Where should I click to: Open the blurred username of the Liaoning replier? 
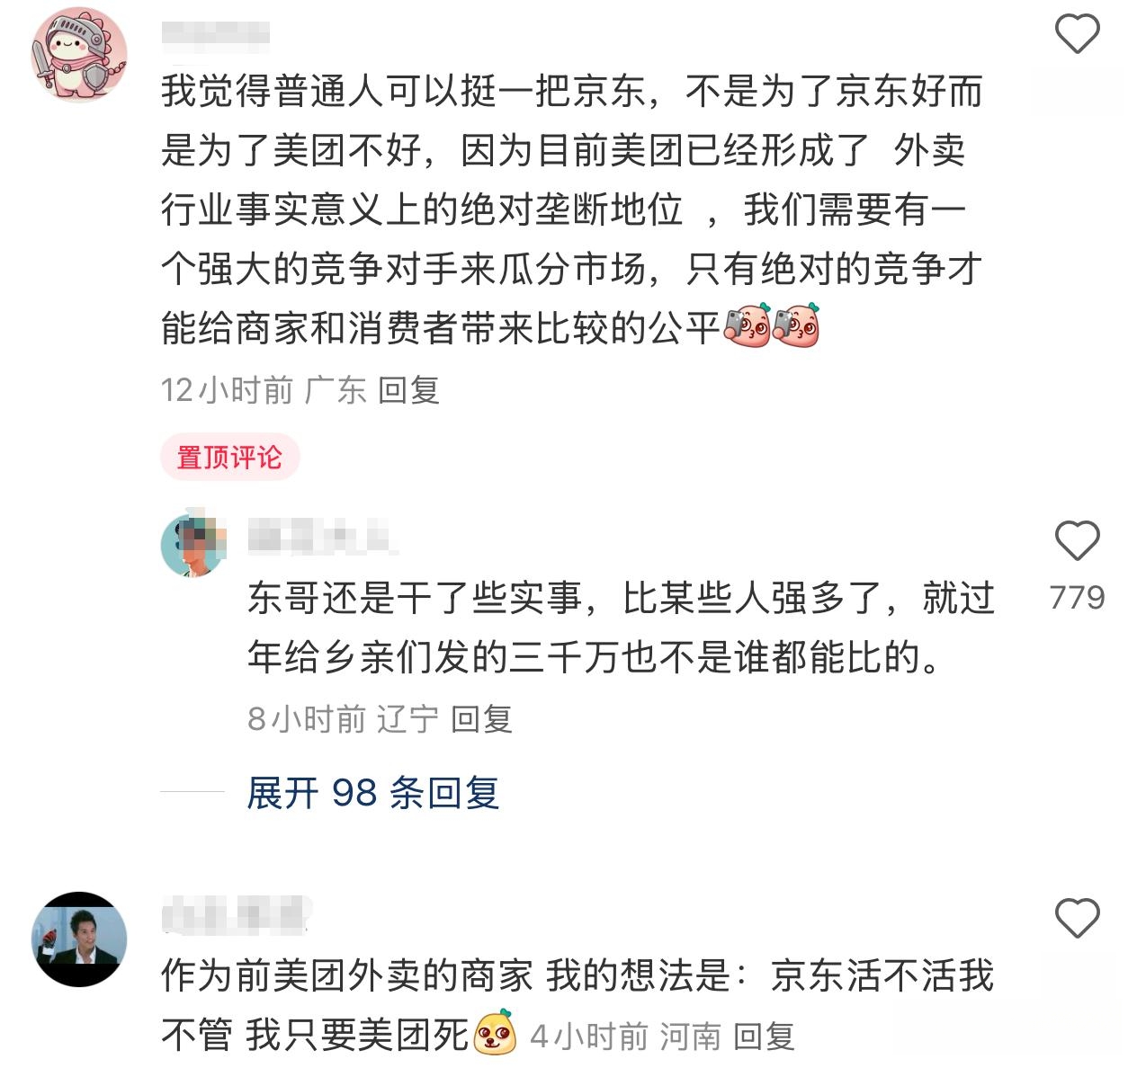322,537
